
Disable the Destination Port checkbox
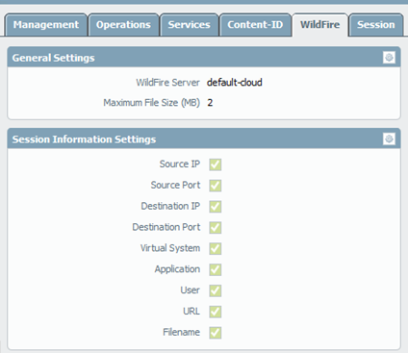coord(216,228)
